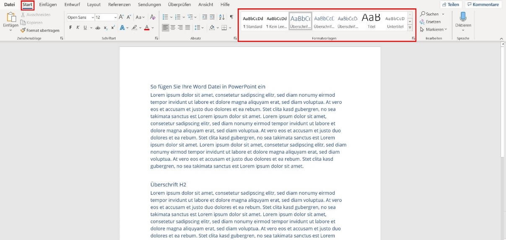The width and height of the screenshot is (506, 240).
Task: Apply the Standard style
Action: 253,22
